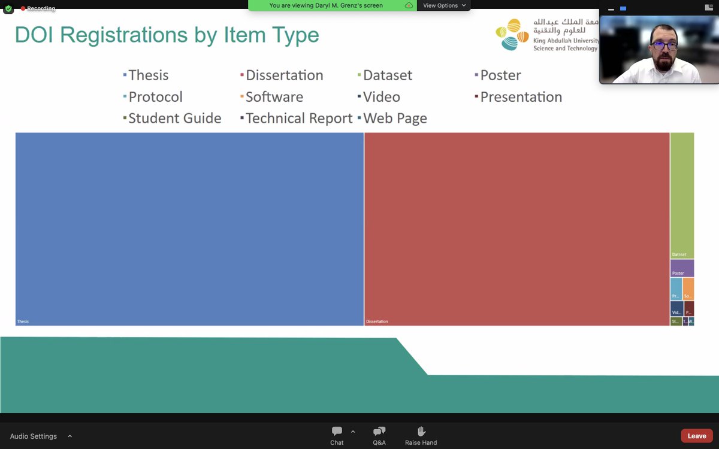Open the View Options dropdown
The image size is (719, 449).
(x=445, y=5)
